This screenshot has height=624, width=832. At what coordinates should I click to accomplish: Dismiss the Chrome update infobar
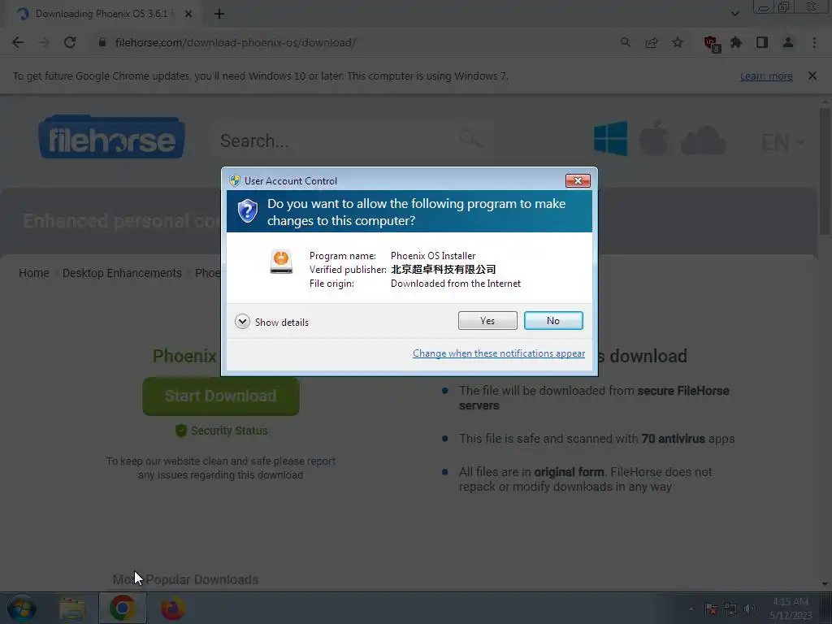[x=812, y=76]
